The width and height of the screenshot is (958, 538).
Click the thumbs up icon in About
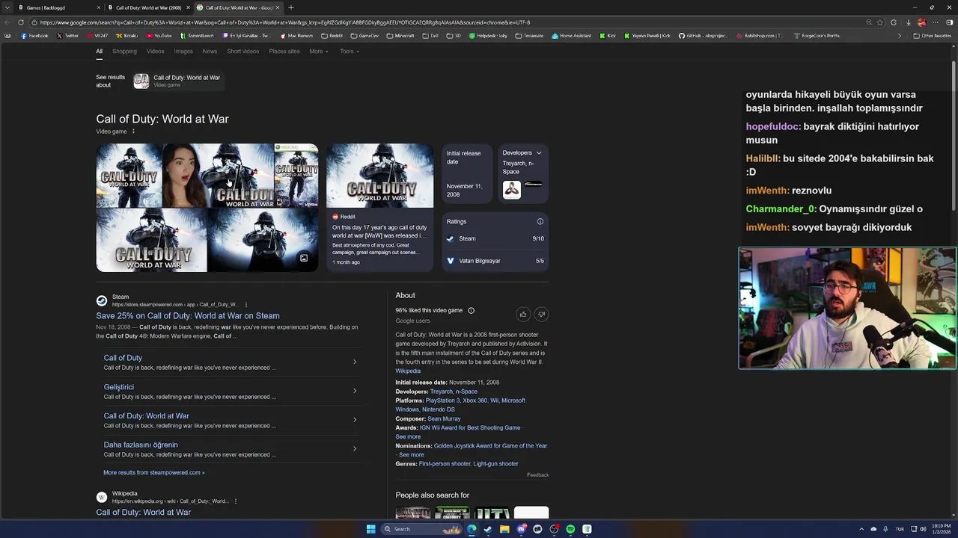(x=523, y=314)
